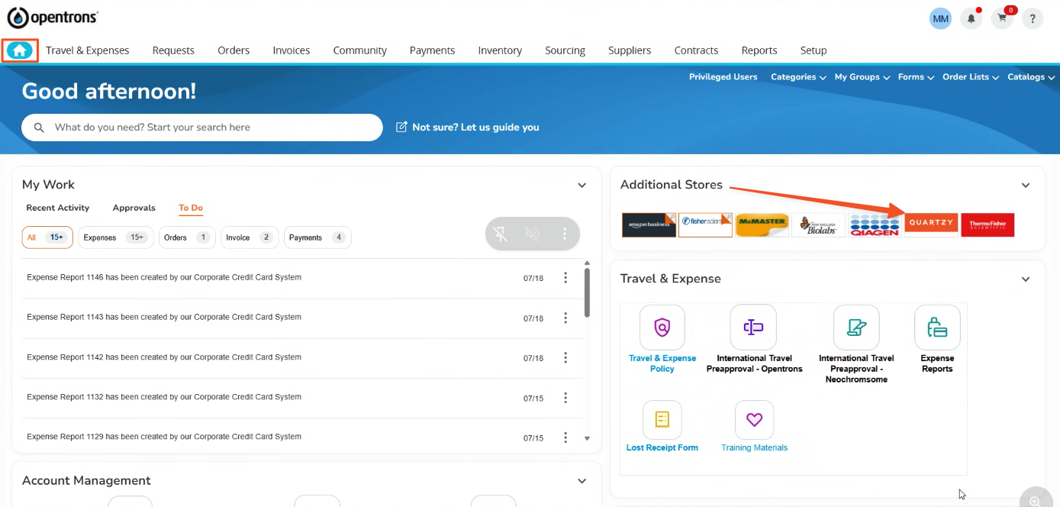Open the Requests menu
1060x507 pixels.
(x=173, y=50)
